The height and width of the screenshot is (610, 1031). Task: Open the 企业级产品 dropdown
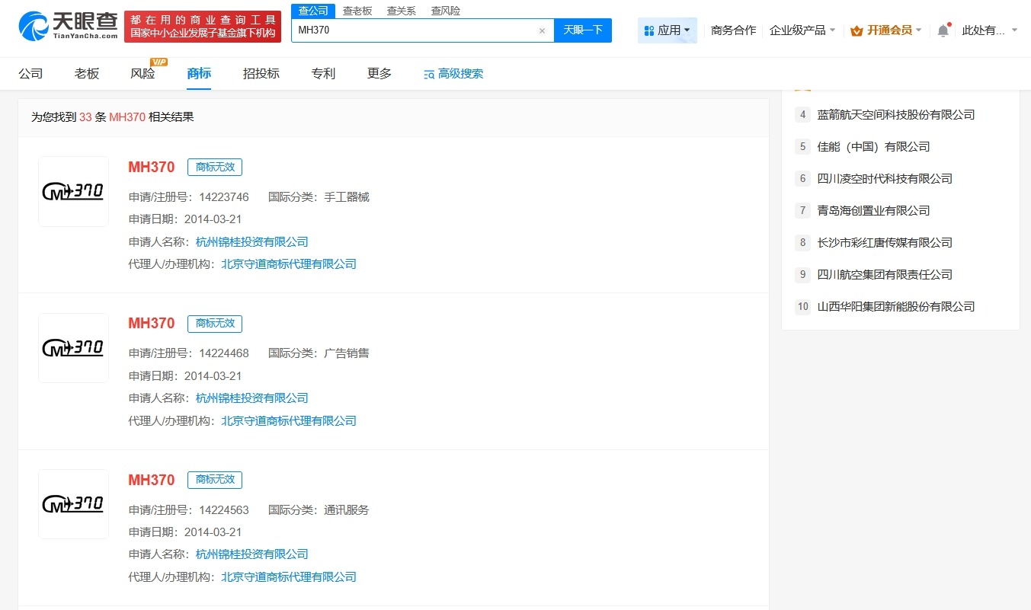(x=801, y=30)
